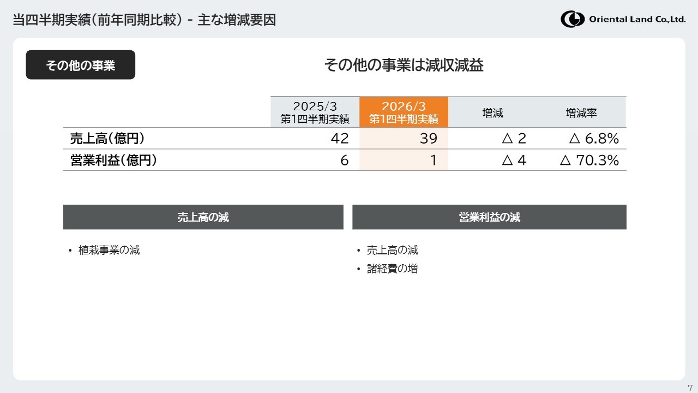The height and width of the screenshot is (393, 698).
Task: Click the slide title 当四半期実績 heading
Action: tap(144, 20)
